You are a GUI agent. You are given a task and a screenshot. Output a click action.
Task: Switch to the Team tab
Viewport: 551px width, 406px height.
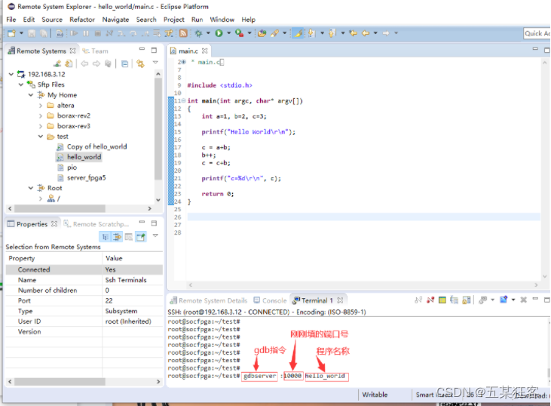point(95,51)
